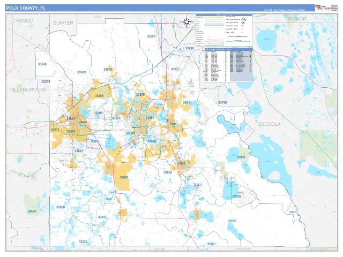Select the ORANGE county label
The height and width of the screenshot is (257, 343).
point(296,19)
